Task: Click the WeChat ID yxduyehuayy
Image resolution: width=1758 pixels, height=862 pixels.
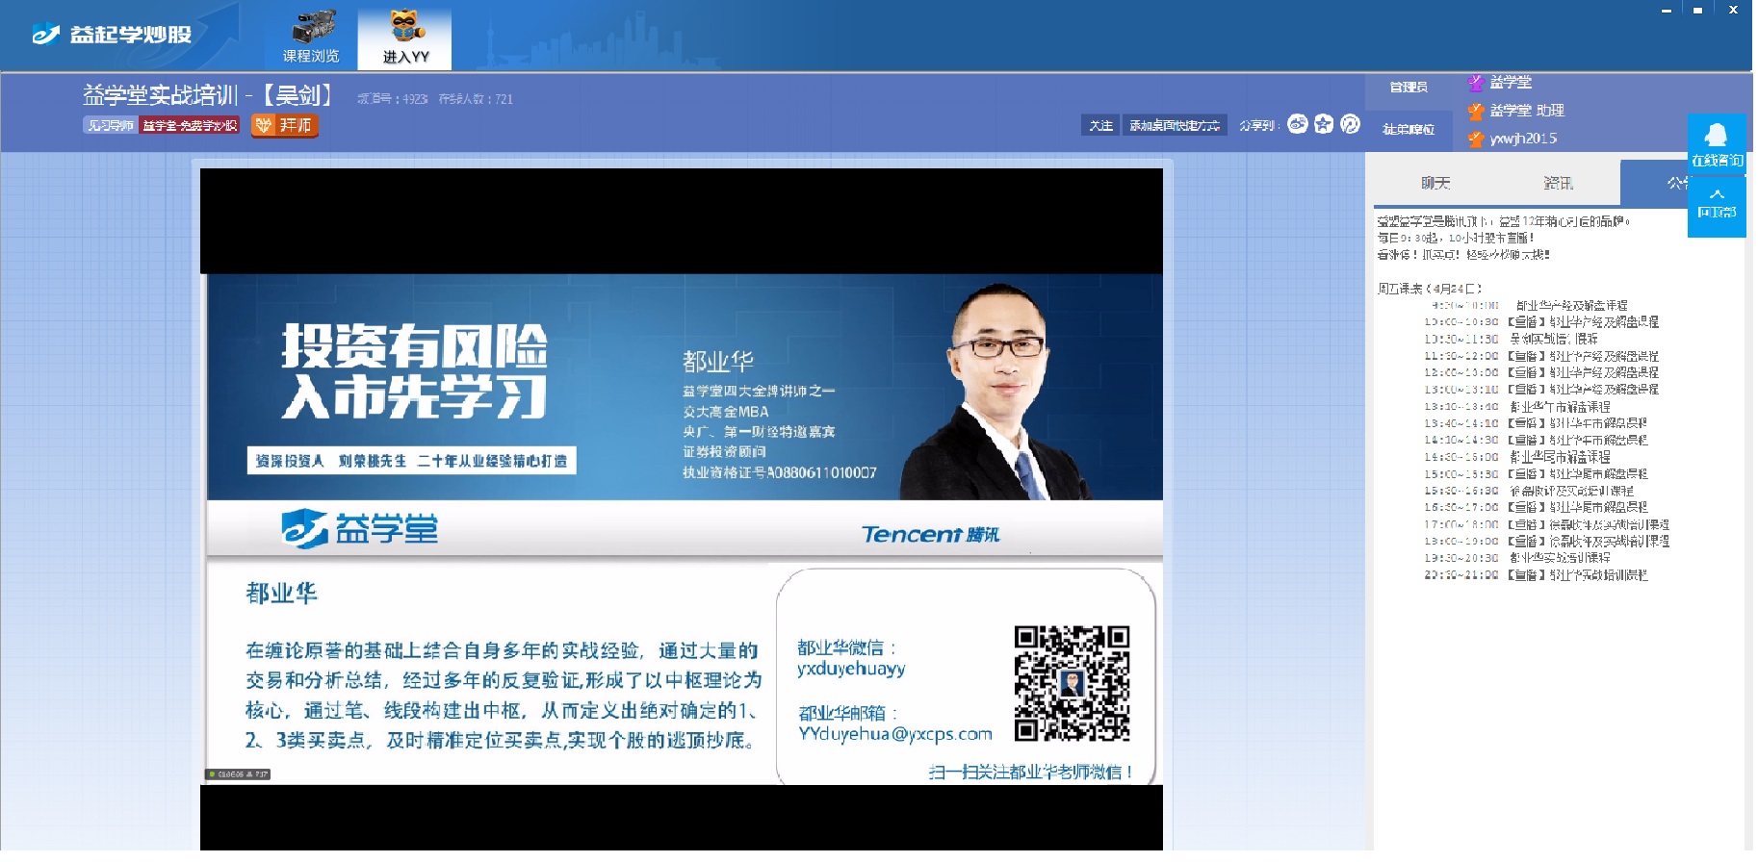Action: (851, 669)
